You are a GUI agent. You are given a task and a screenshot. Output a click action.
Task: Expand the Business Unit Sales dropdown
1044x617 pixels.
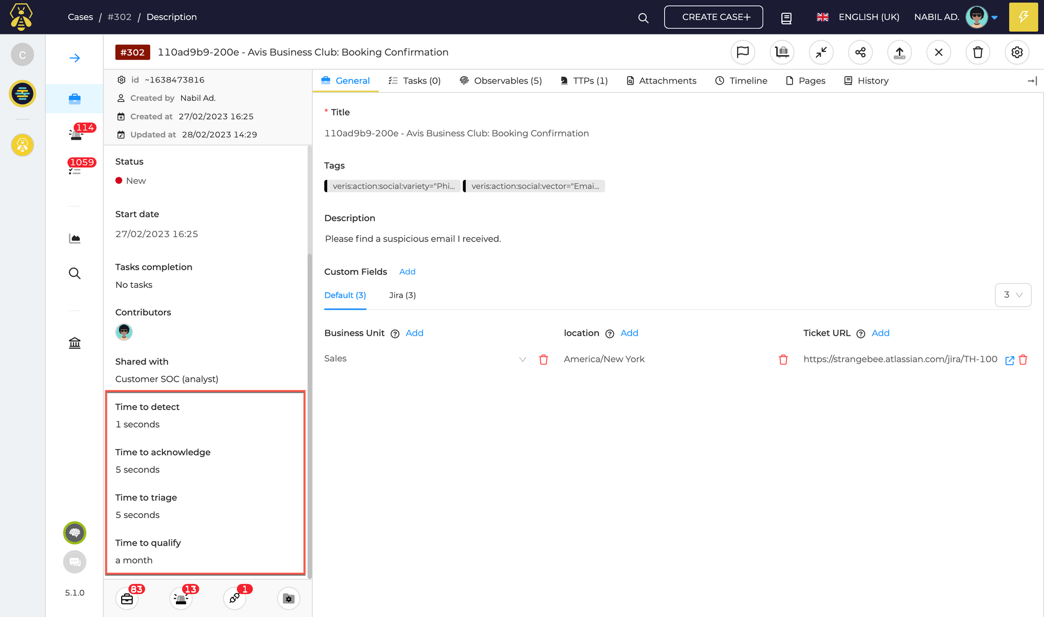click(x=522, y=359)
